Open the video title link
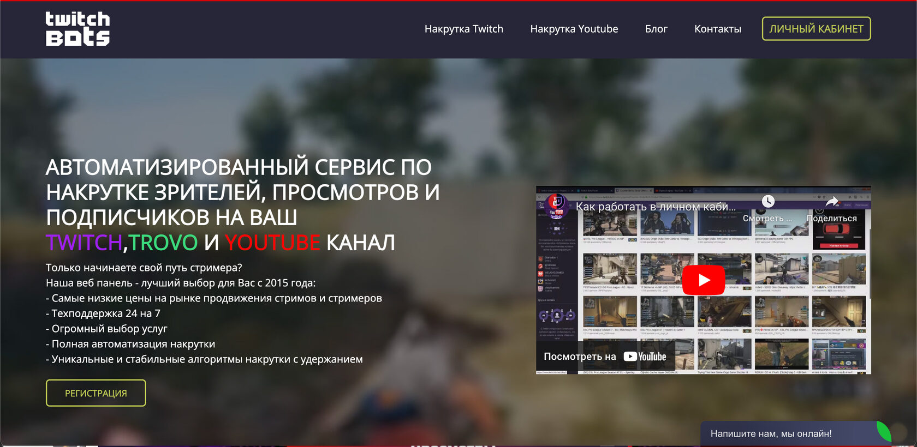This screenshot has width=917, height=447. tap(656, 207)
